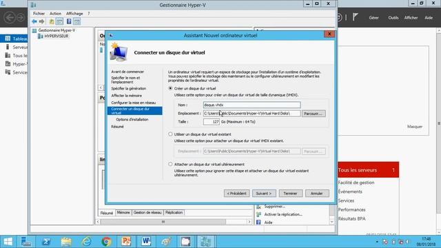Viewport: 441px width, 248px height.
Task: Click Tous les serveurs red tile
Action: [368, 170]
